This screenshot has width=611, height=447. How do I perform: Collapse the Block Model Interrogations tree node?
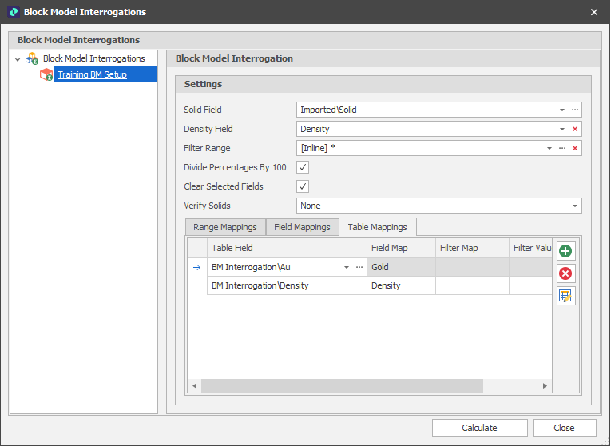point(18,59)
